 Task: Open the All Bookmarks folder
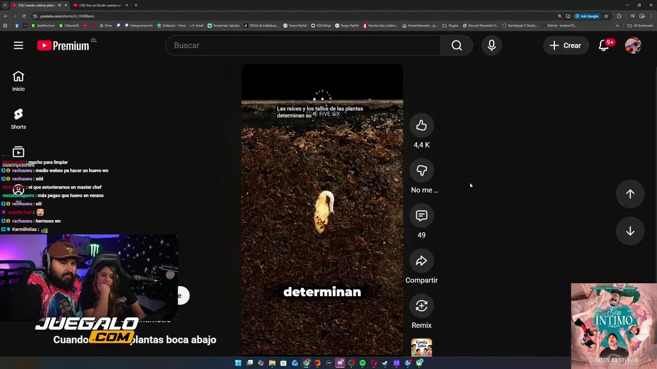point(640,26)
